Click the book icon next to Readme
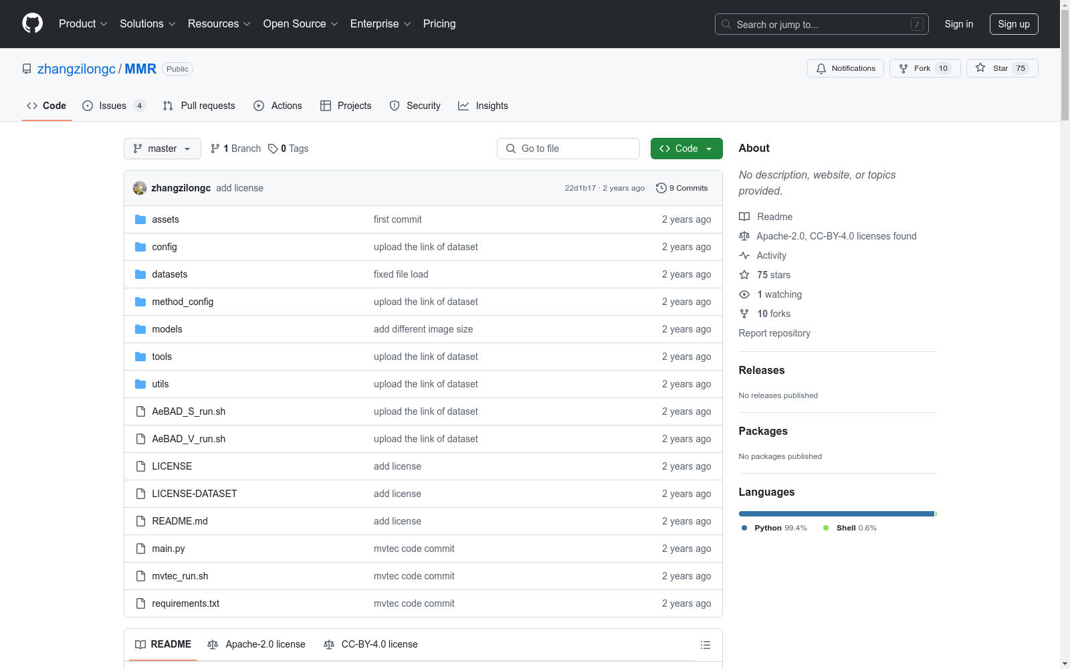 click(744, 217)
